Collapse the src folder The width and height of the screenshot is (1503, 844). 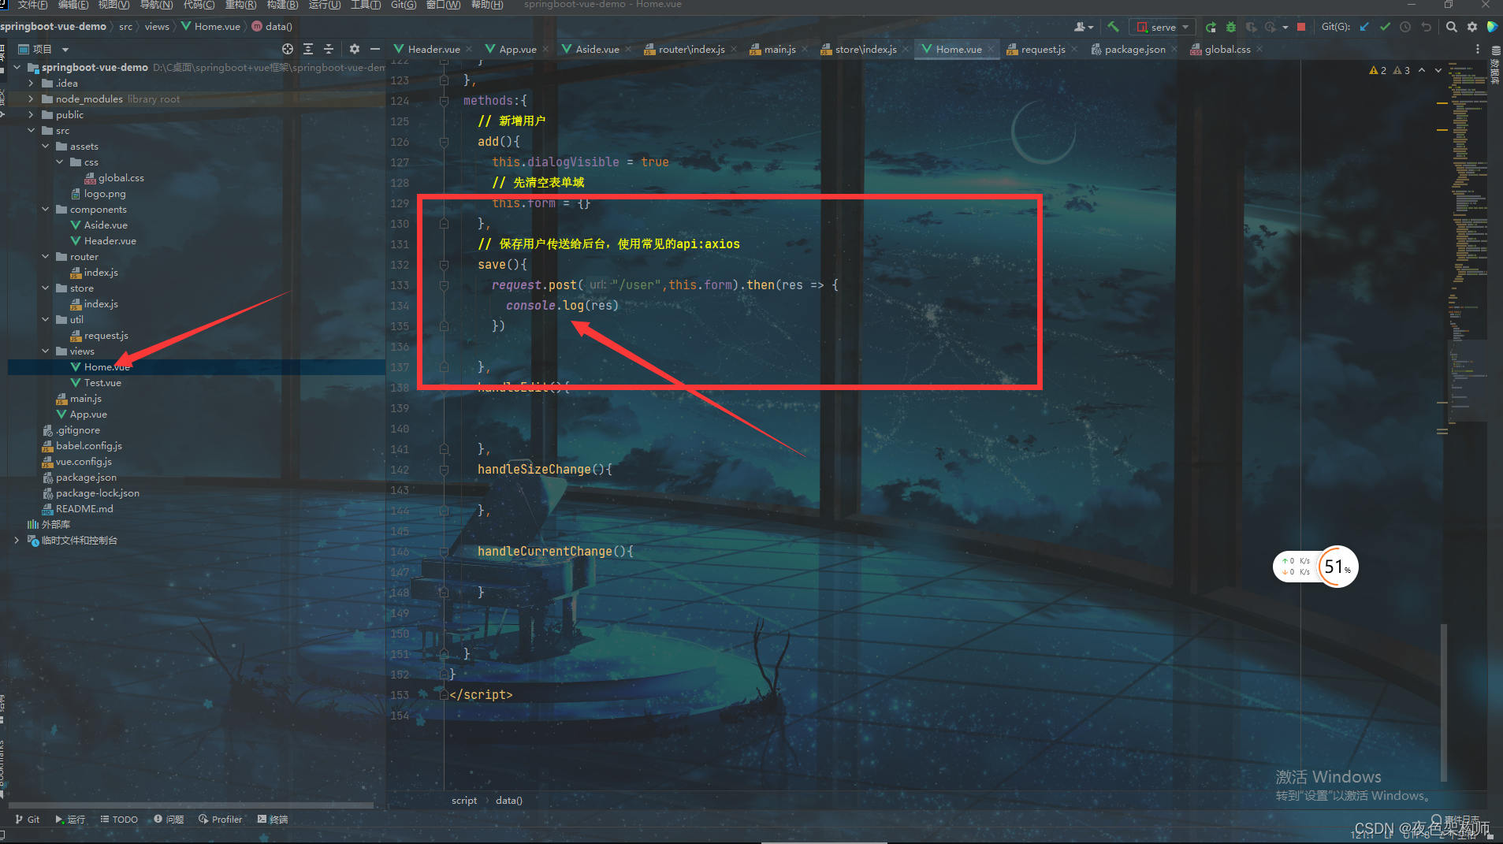[31, 130]
